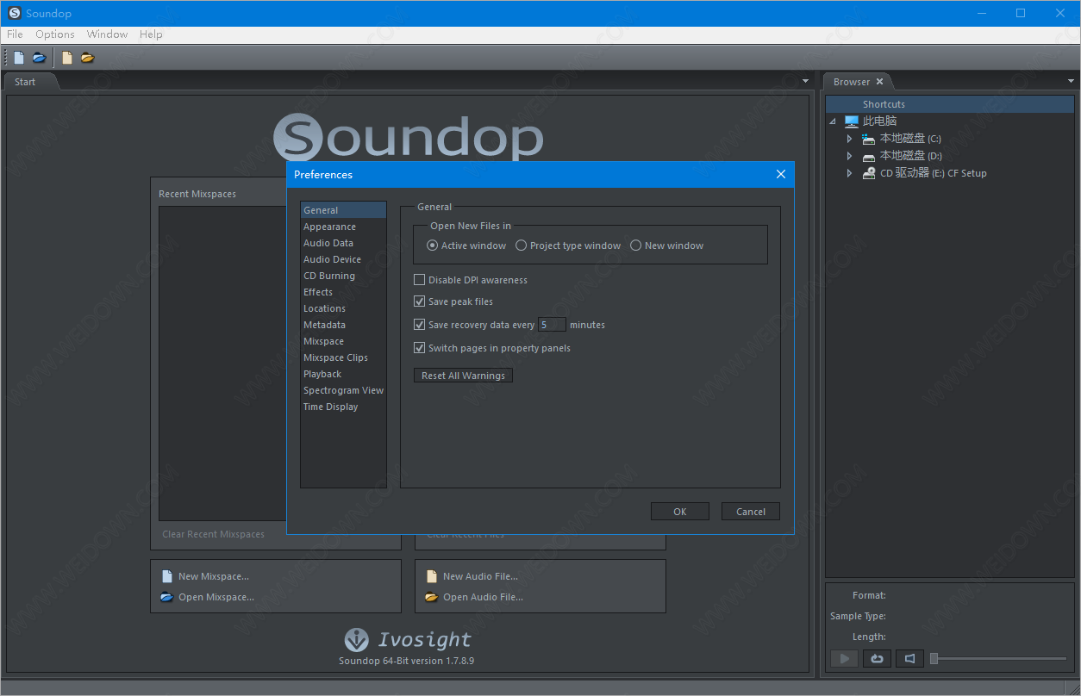Expand the 本地磁盘 (C:) node arrow
The width and height of the screenshot is (1081, 696).
849,139
